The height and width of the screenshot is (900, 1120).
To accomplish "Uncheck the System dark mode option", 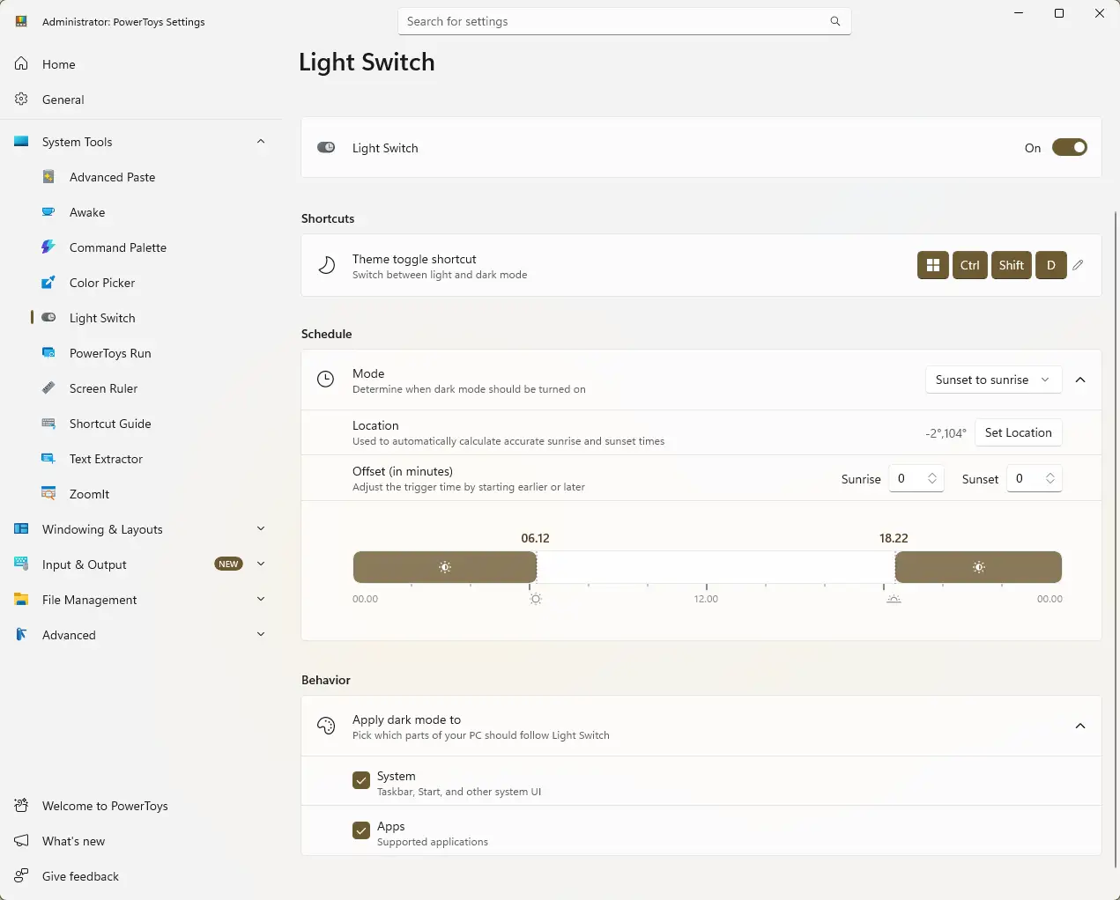I will coord(360,780).
